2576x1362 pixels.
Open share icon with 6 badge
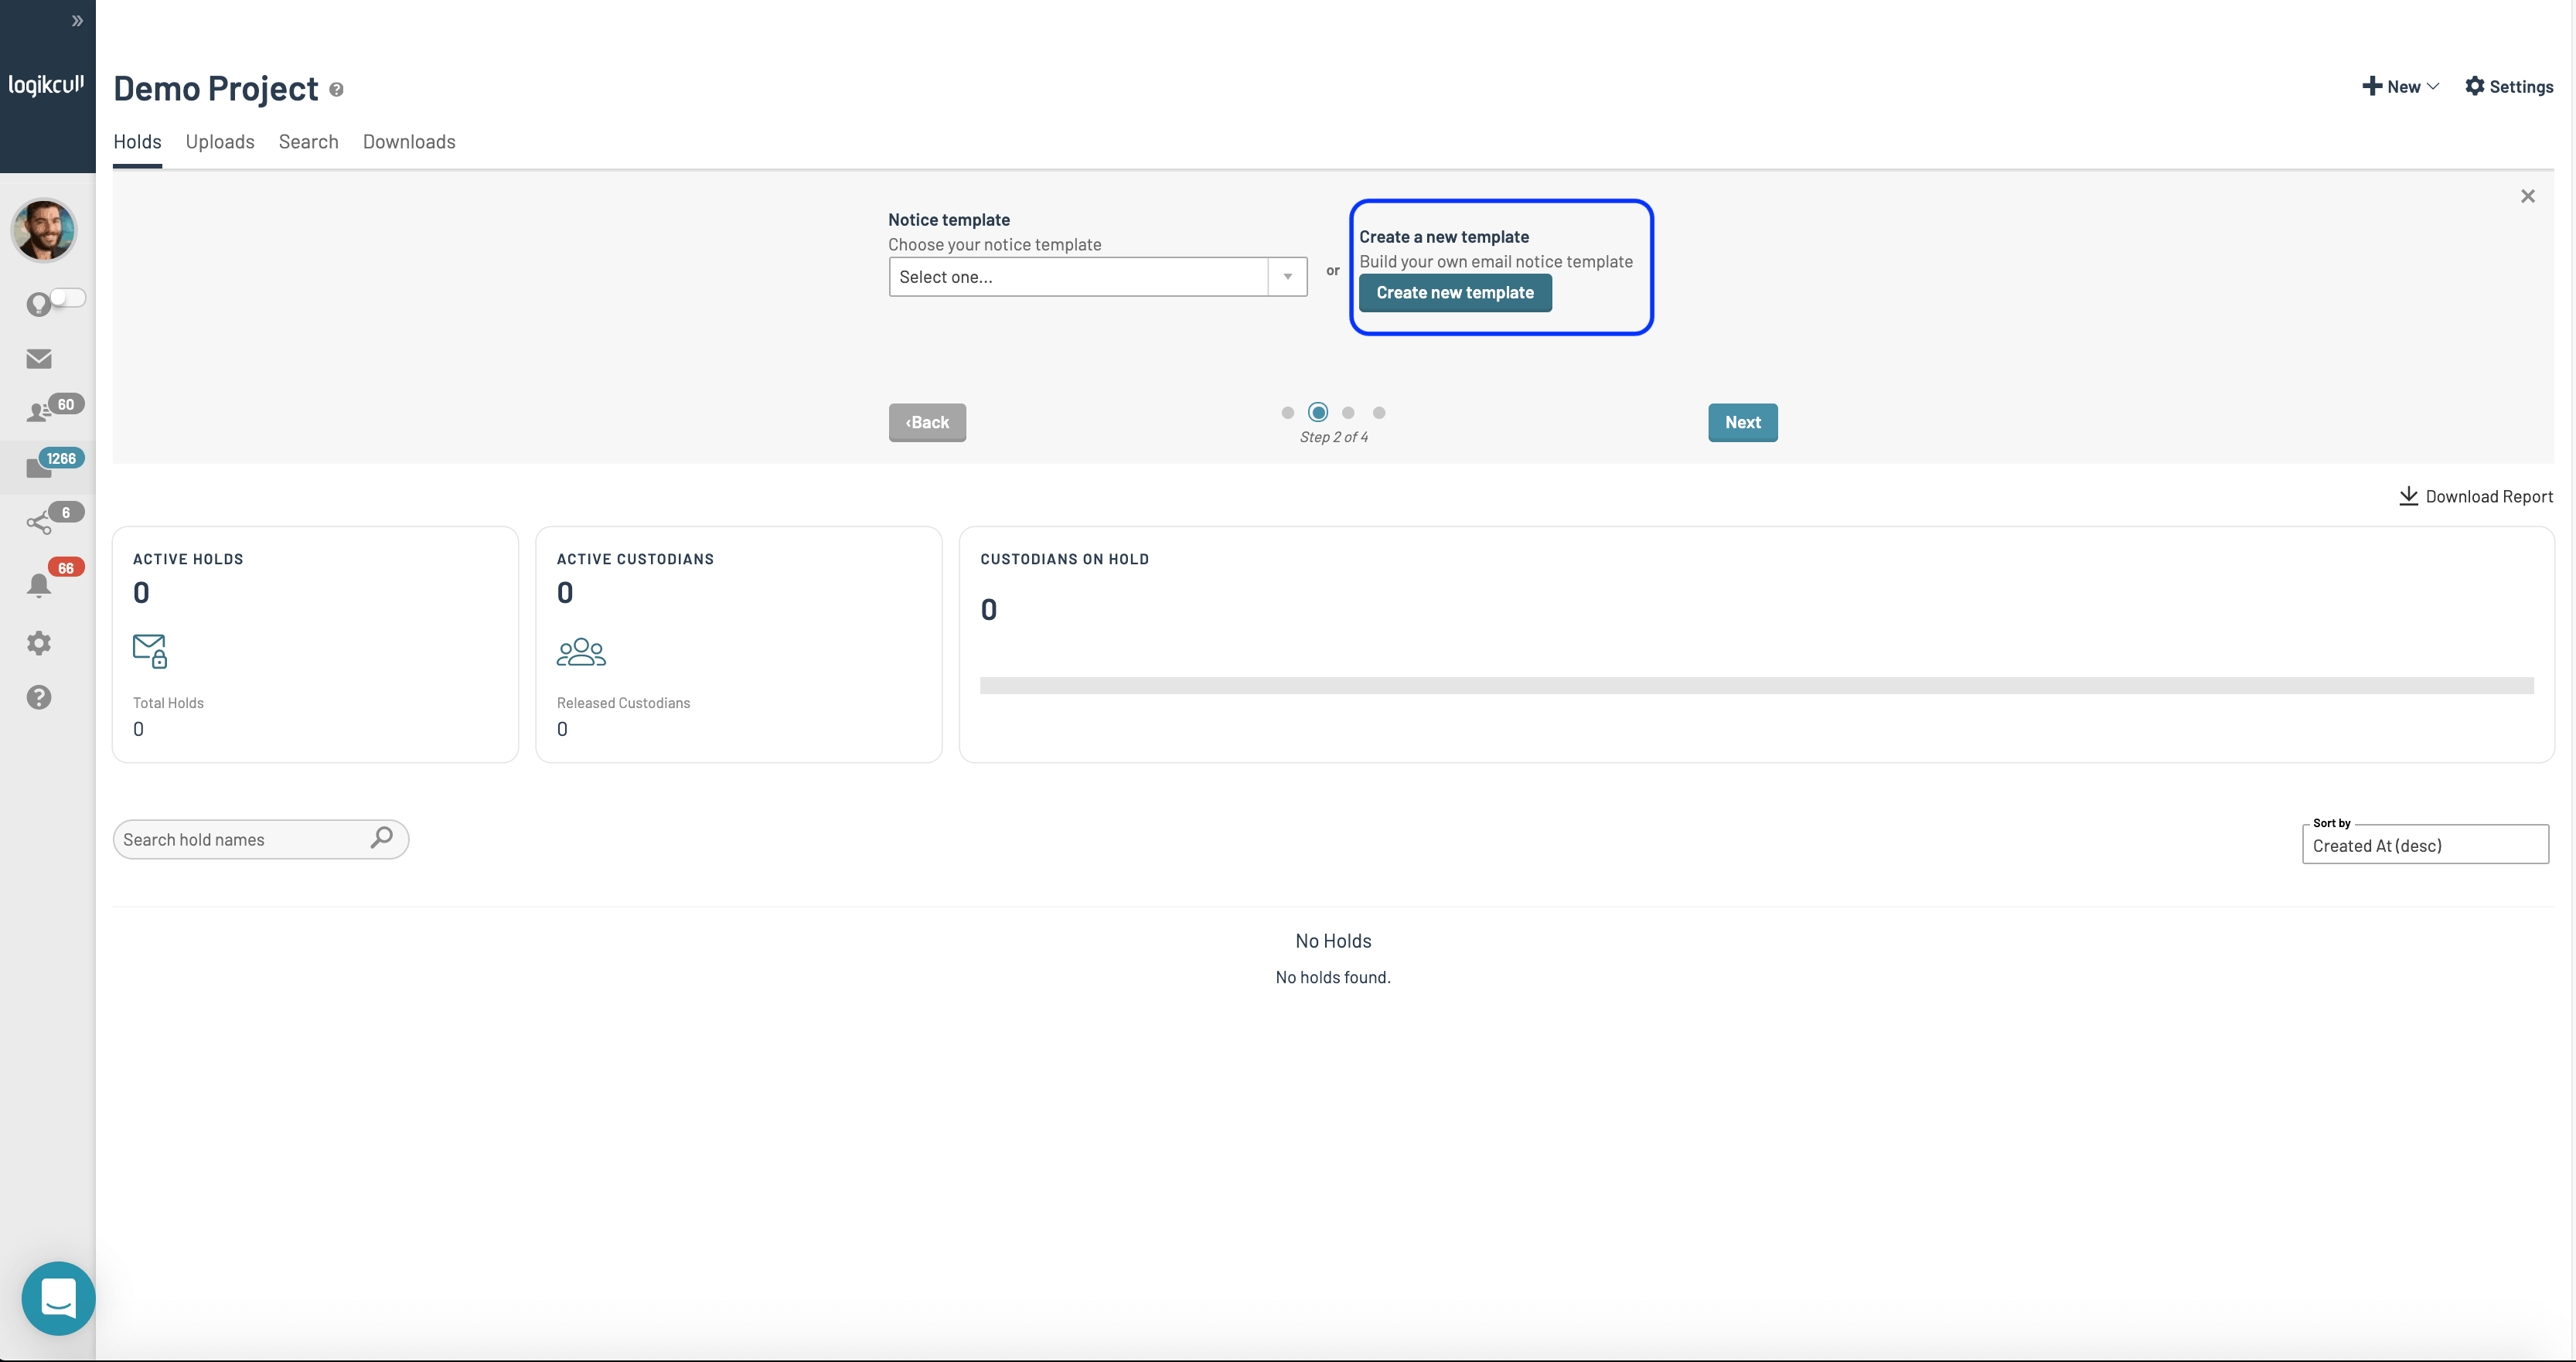point(39,522)
